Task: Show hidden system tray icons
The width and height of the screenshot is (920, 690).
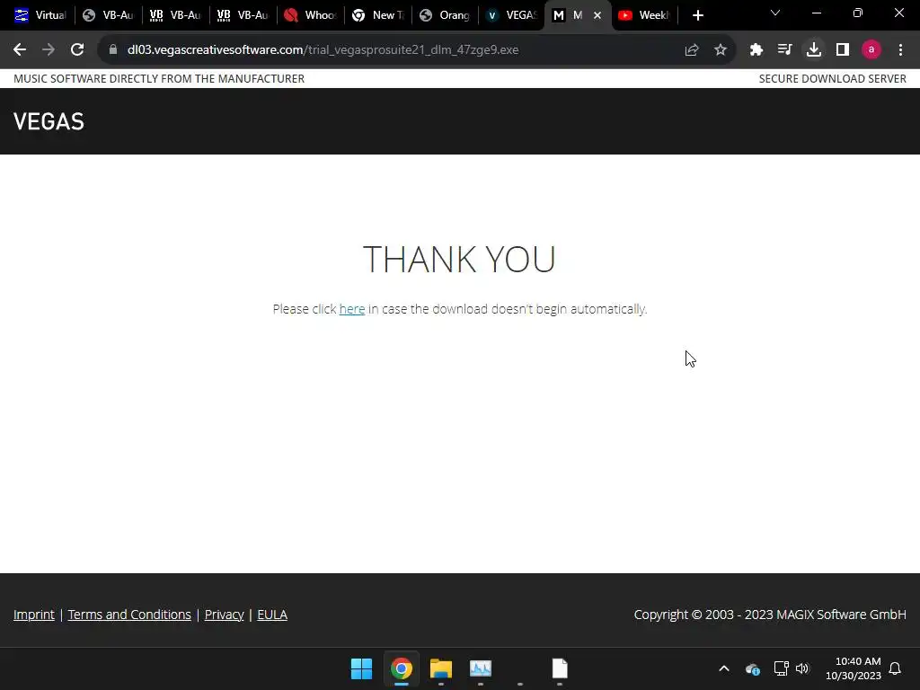Action: pos(724,668)
